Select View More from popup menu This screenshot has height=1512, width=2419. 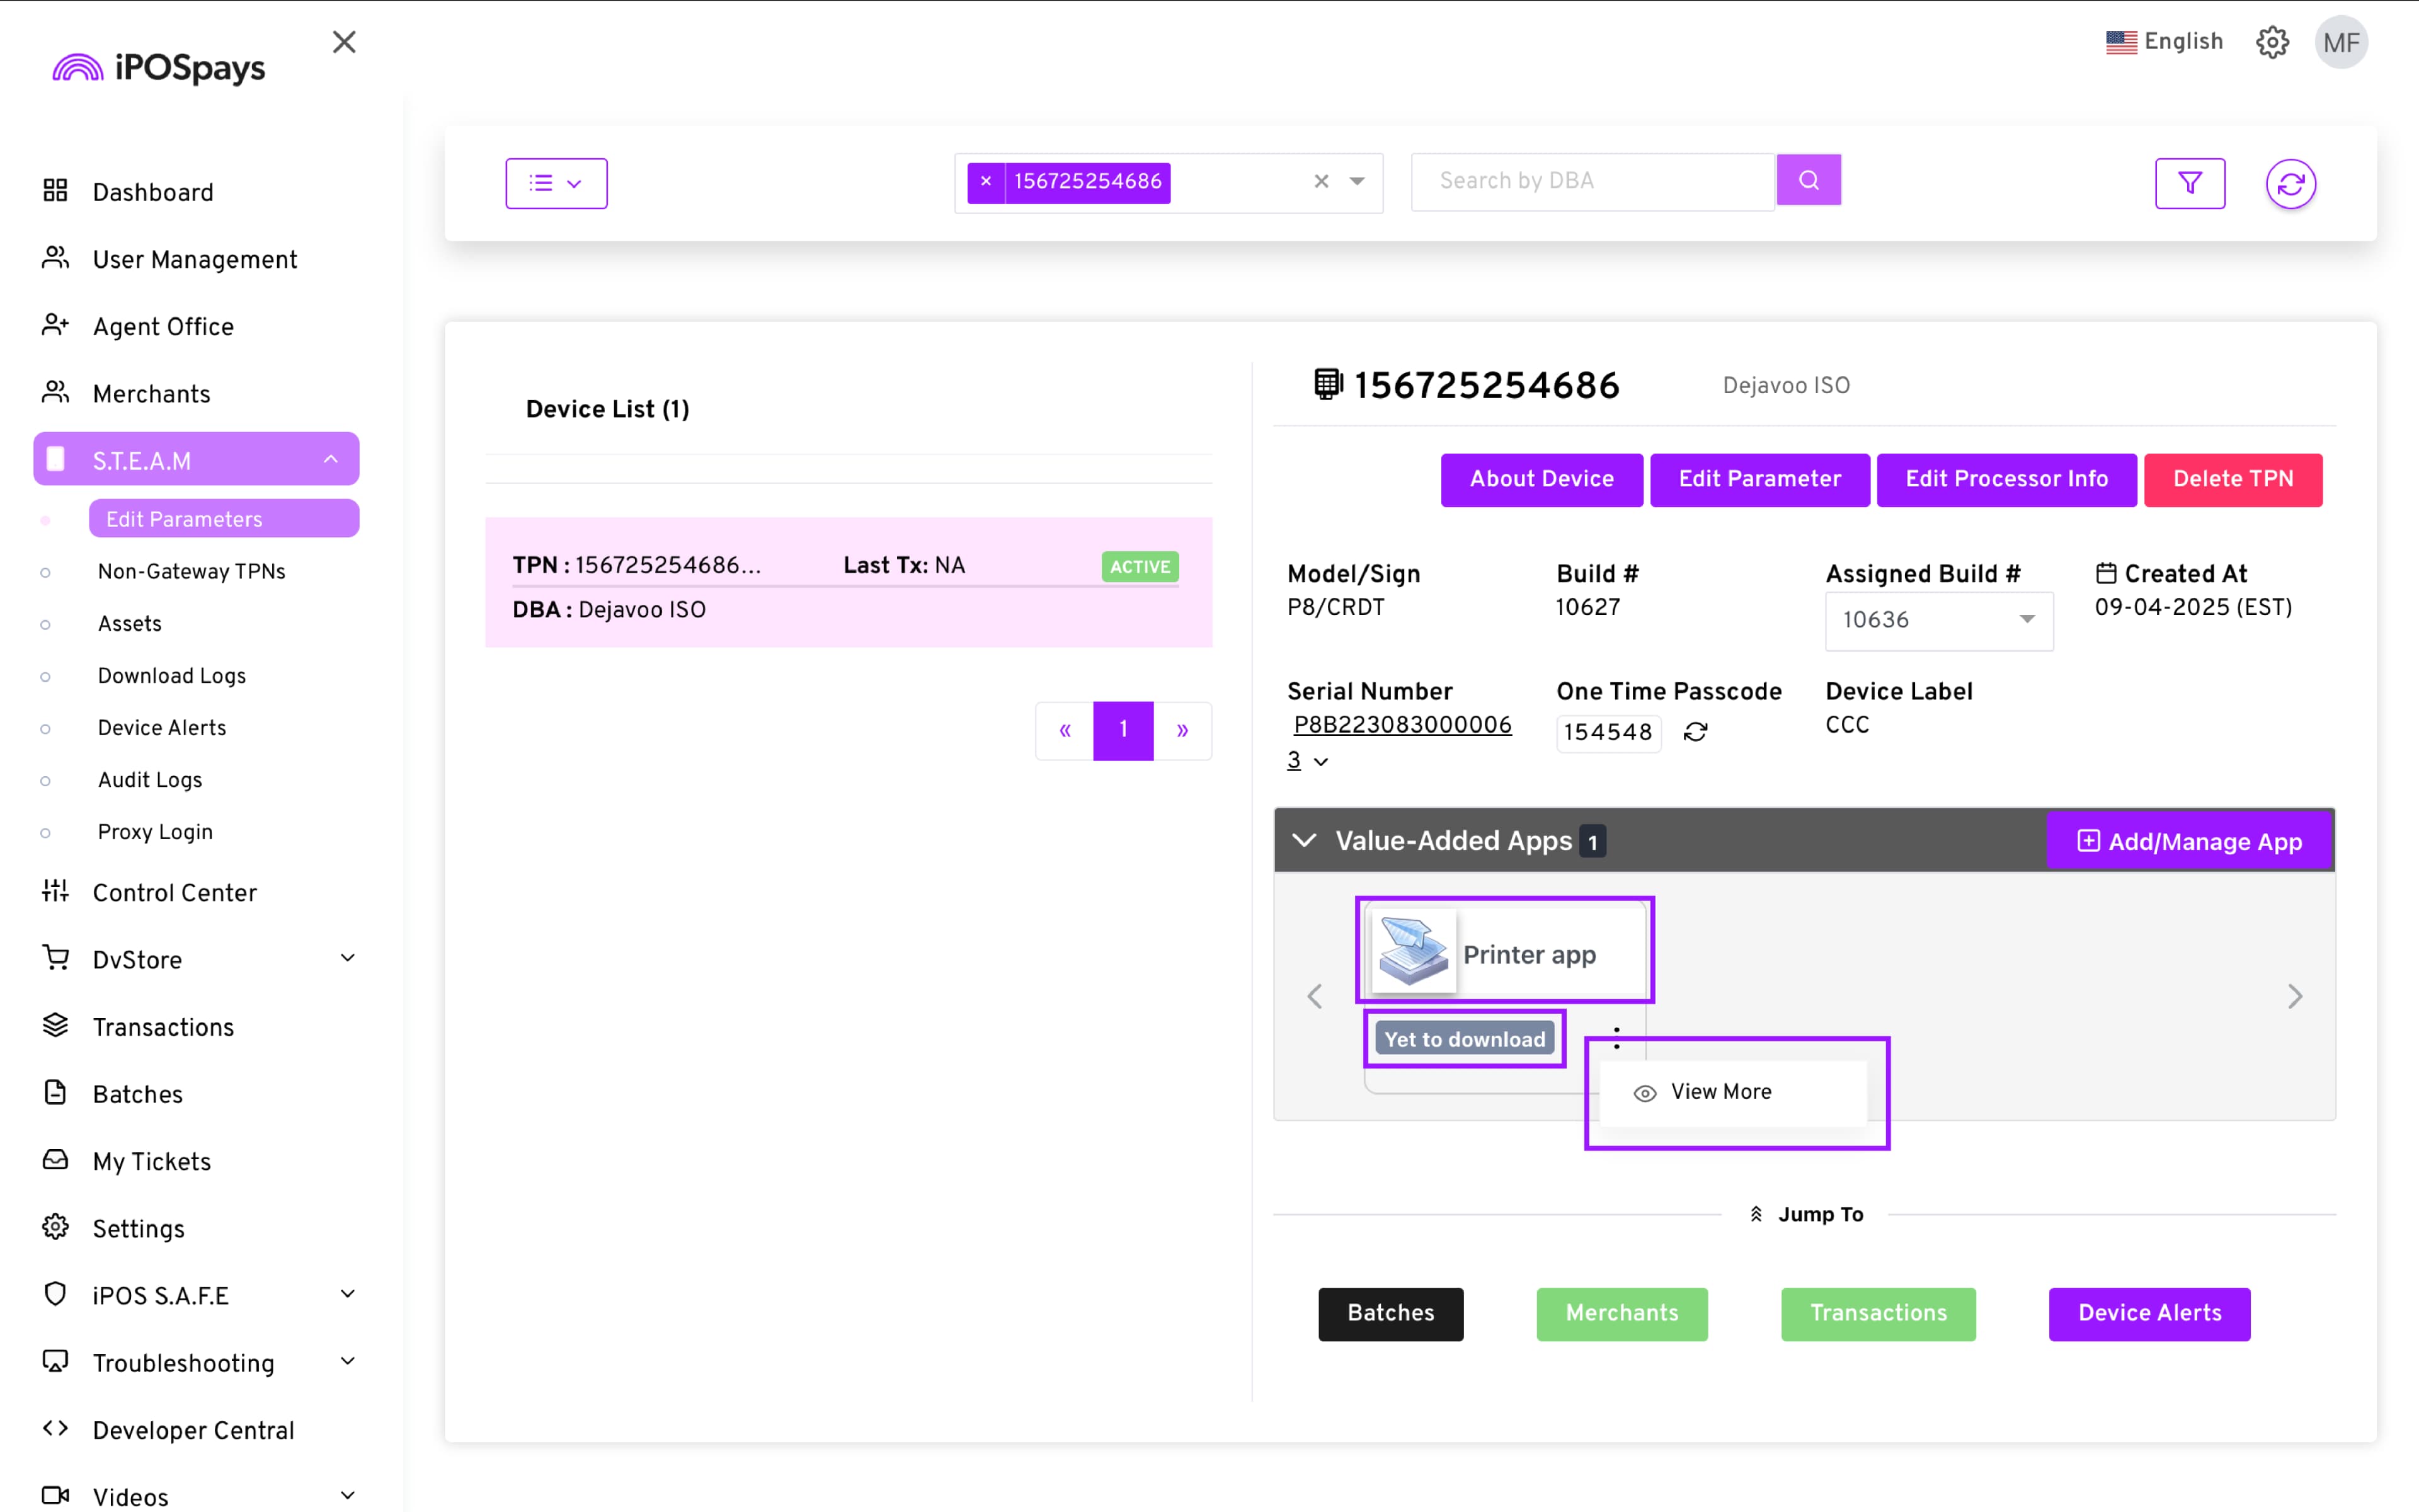point(1720,1092)
